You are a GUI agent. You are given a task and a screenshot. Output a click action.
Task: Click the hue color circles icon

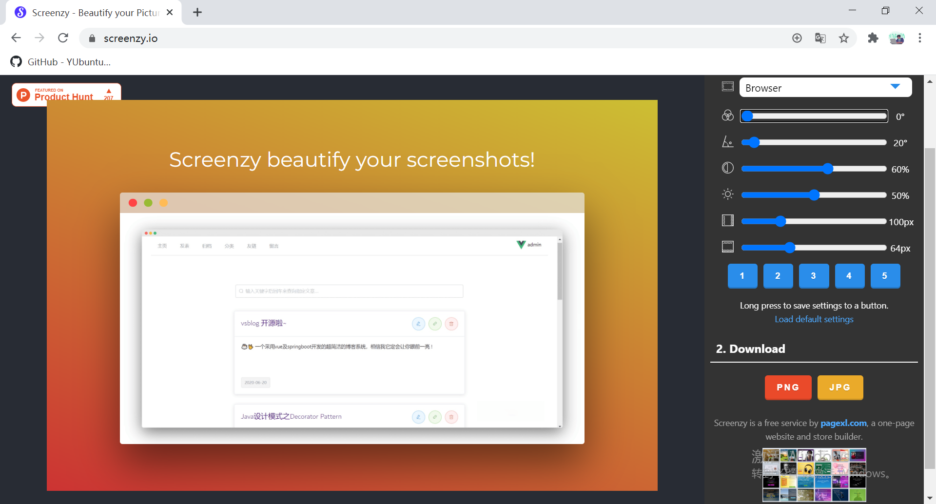click(727, 116)
